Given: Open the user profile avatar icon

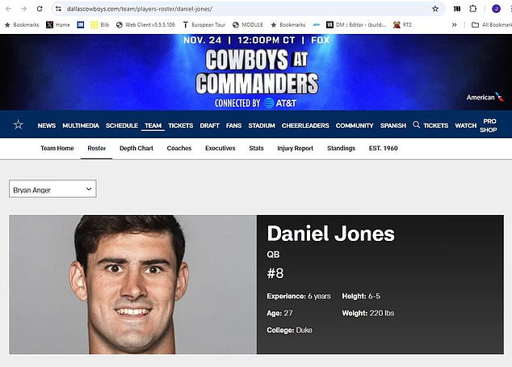Looking at the screenshot, I should (497, 9).
